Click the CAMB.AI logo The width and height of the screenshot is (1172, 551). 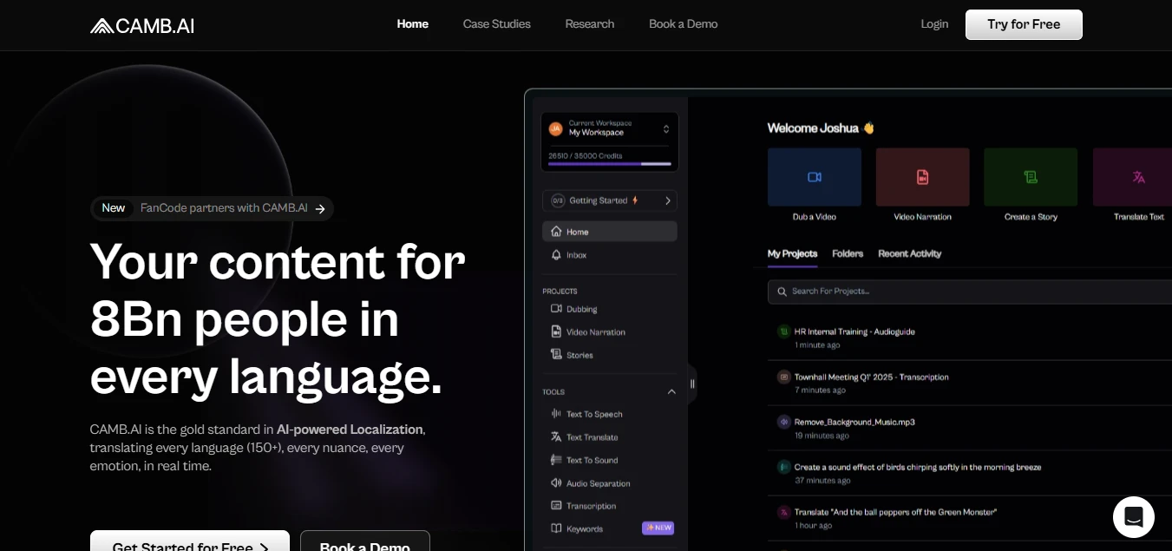click(142, 25)
